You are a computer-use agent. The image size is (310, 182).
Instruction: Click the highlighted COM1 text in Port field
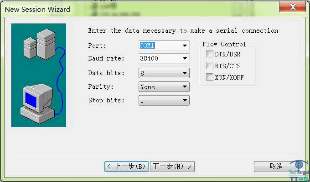pos(148,45)
